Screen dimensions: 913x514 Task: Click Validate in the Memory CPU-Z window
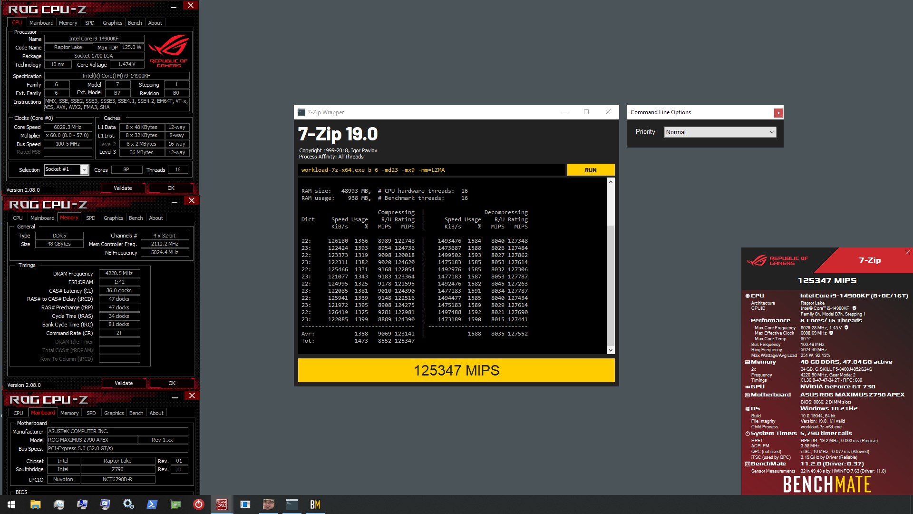124,383
